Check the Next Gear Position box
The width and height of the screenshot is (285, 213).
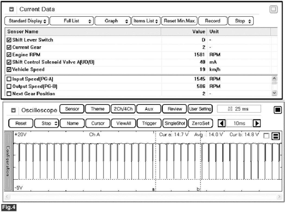[9, 94]
